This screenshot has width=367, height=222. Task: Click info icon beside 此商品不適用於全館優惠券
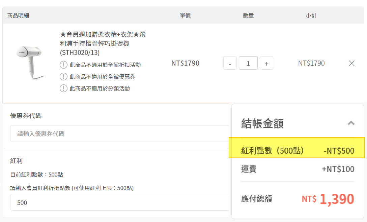click(63, 77)
